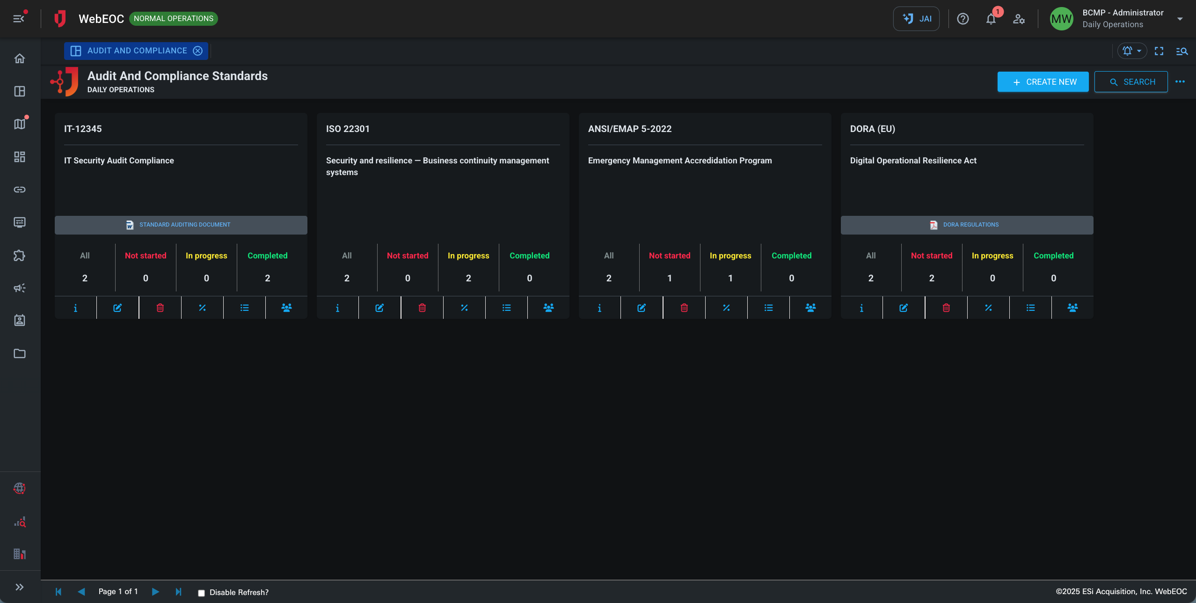Open list icon on ANSI/EMAP 5-2022 card

tap(768, 308)
